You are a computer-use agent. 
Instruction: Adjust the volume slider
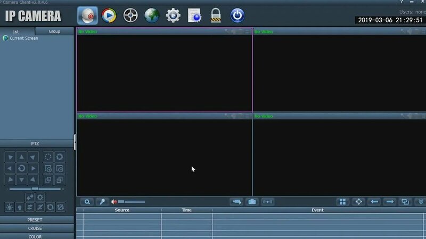(132, 202)
